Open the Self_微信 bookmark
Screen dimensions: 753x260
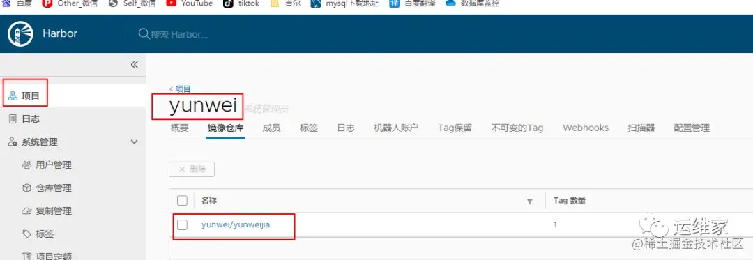coord(132,3)
